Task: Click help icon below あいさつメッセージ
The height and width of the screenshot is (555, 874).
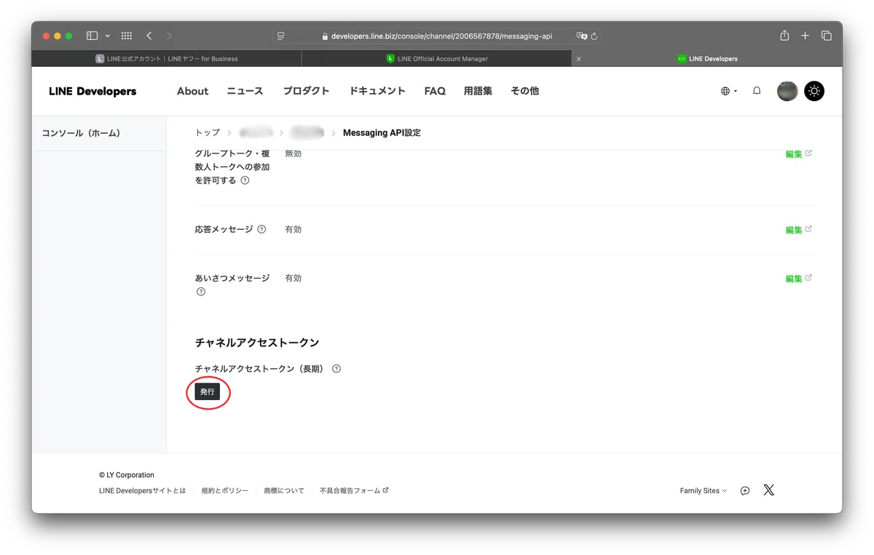Action: [x=201, y=292]
